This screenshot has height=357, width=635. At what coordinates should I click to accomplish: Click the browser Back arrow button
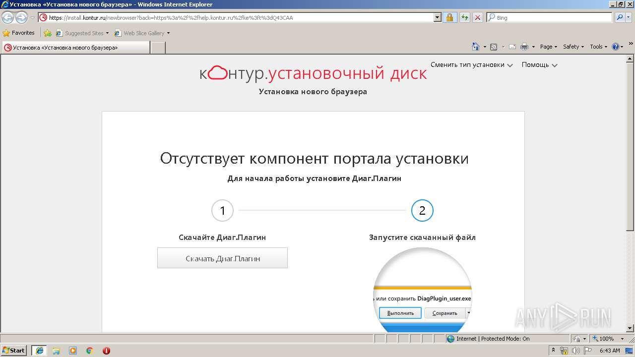(8, 18)
